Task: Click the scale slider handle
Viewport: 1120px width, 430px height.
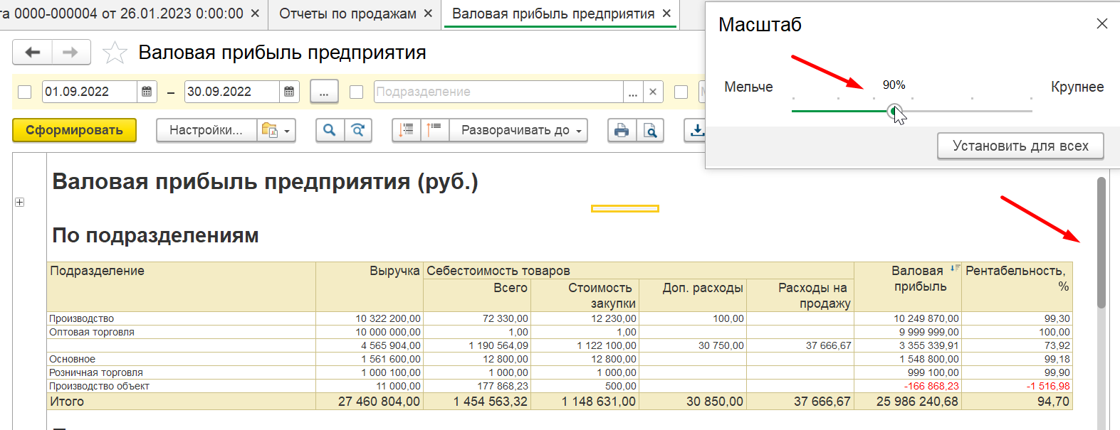Action: click(894, 111)
